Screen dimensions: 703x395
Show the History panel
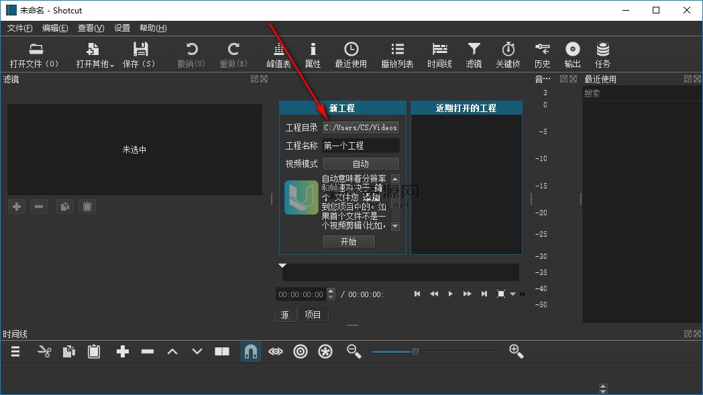(x=542, y=55)
